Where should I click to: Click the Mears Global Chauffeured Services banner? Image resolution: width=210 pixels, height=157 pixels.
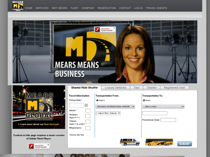click(39, 107)
